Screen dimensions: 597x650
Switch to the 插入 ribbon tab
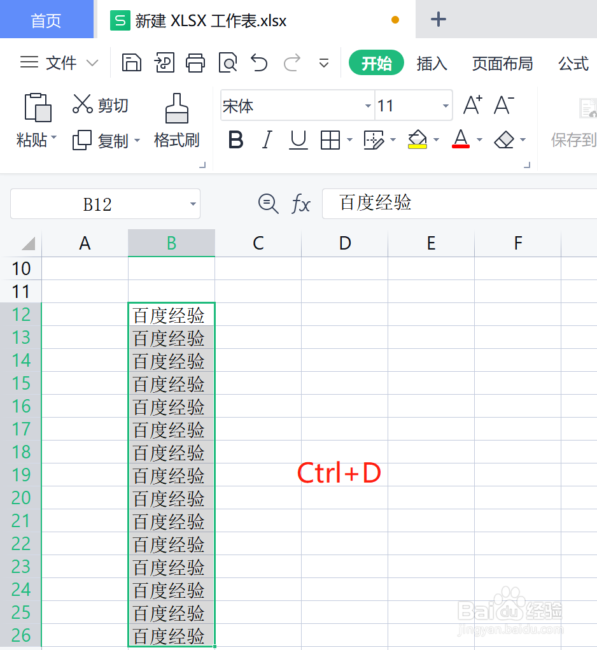432,64
